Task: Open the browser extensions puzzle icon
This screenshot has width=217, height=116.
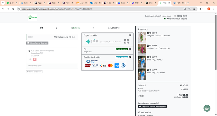Action: pos(201,9)
